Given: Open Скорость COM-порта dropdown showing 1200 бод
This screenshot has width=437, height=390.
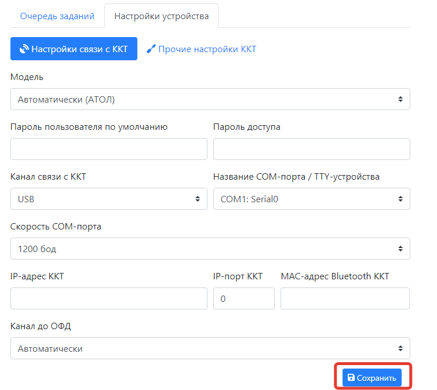Looking at the screenshot, I should click(210, 249).
